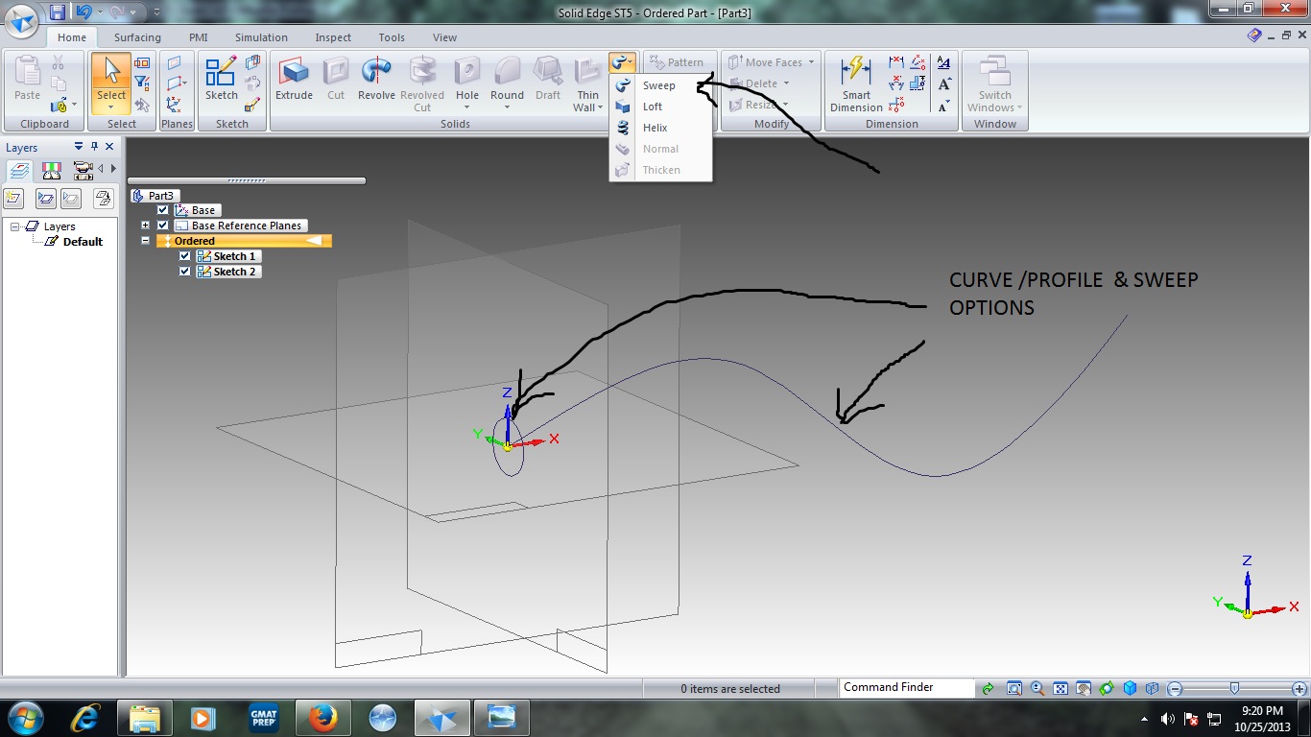Switch to the PMI tab

click(199, 37)
